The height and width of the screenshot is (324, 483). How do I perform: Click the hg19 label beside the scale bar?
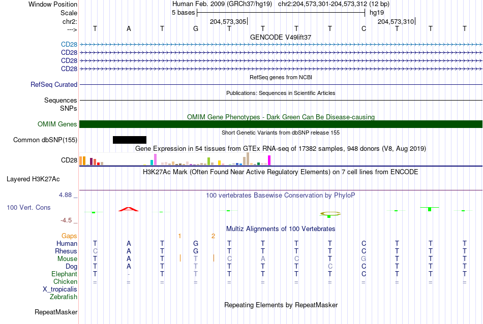tap(377, 13)
